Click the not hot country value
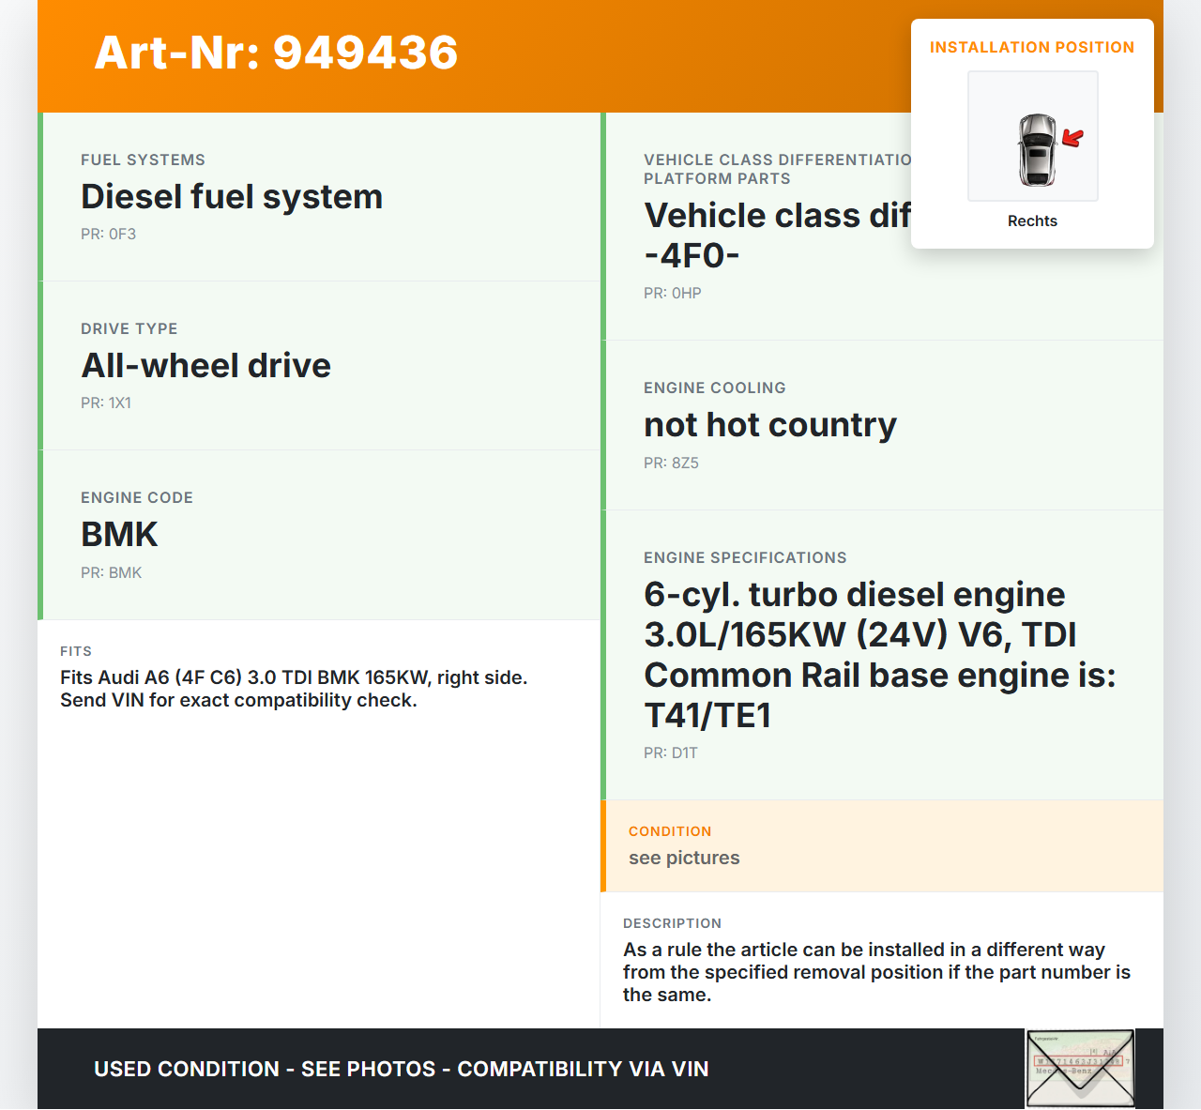Image resolution: width=1201 pixels, height=1110 pixels. point(769,425)
